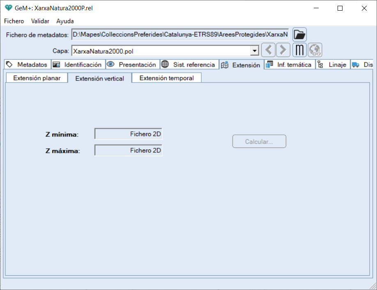Switch to the Linaje tab
This screenshot has width=377, height=290.
[x=333, y=64]
